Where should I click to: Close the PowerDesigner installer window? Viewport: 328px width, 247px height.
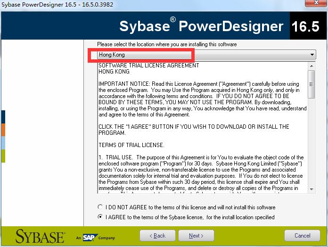tap(316, 3)
